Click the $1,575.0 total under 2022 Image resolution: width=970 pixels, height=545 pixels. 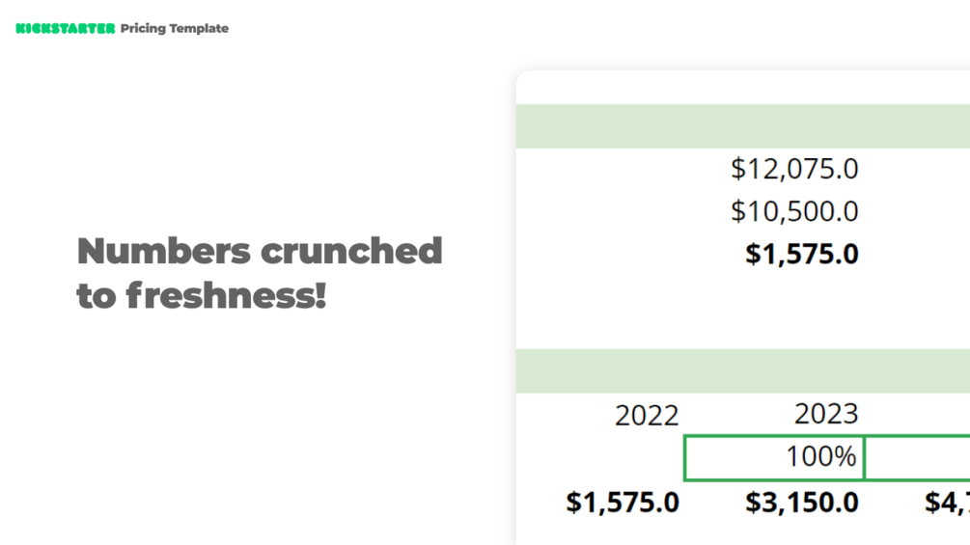pyautogui.click(x=623, y=503)
